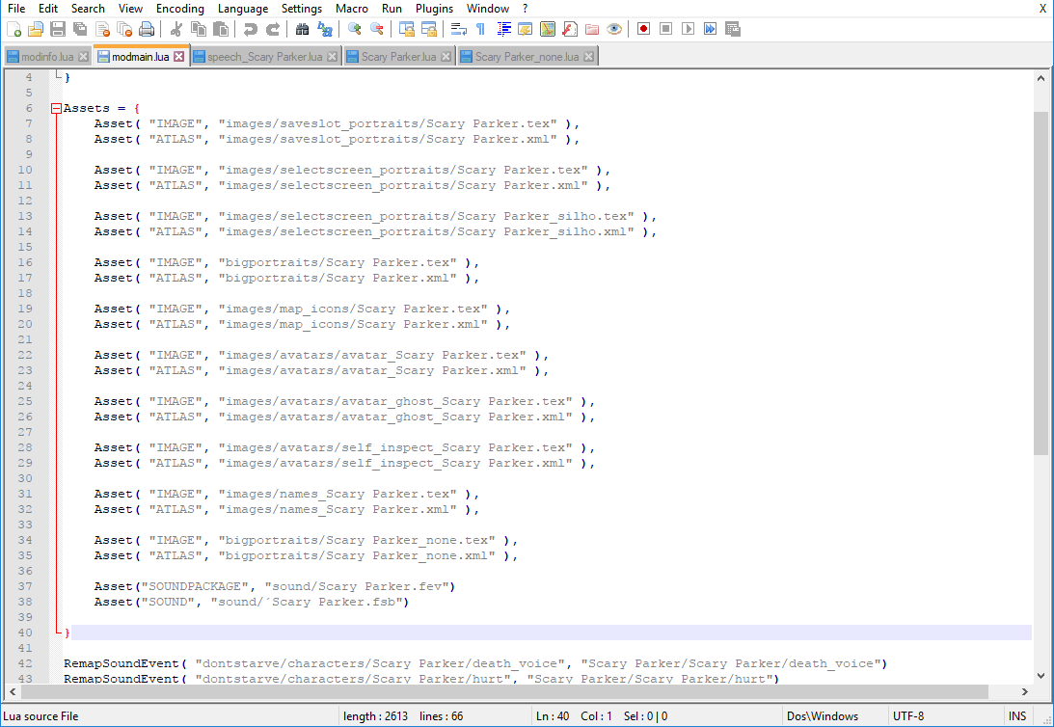Switch to the modinfo.lua tab
Viewport: 1054px width, 727px height.
[x=46, y=57]
